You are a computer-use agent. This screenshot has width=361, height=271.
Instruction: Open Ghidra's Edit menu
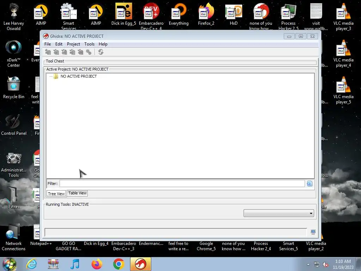(59, 44)
